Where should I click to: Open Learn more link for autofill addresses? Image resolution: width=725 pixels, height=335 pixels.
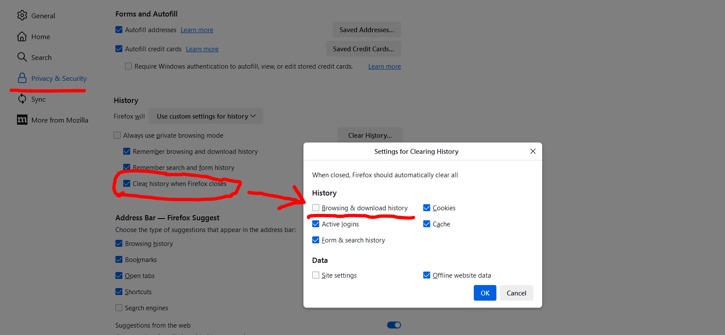coord(197,30)
